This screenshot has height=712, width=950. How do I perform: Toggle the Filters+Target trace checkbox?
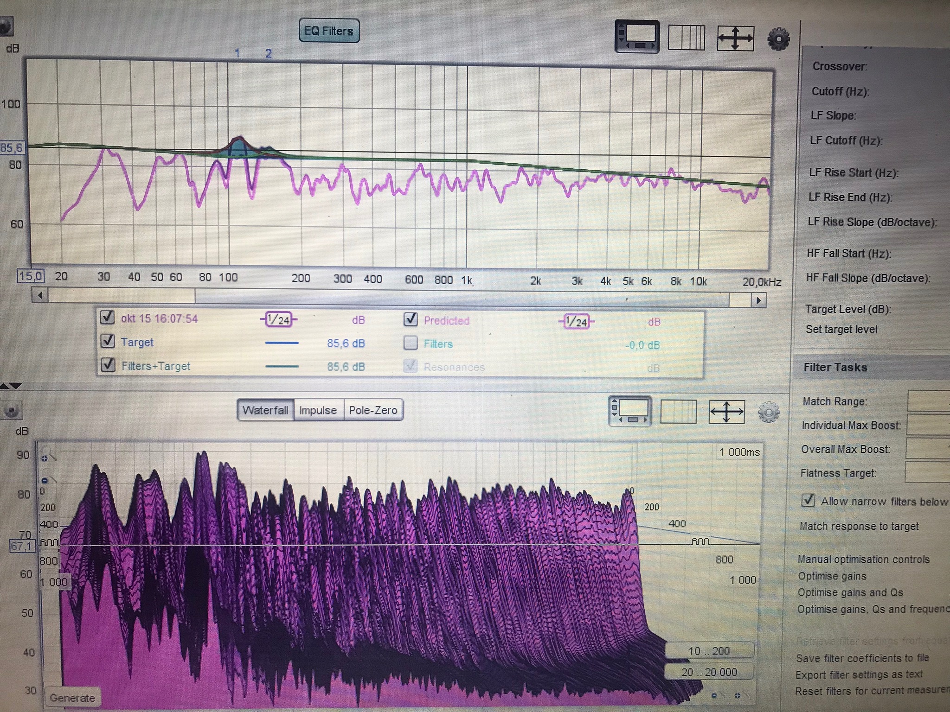click(x=108, y=365)
